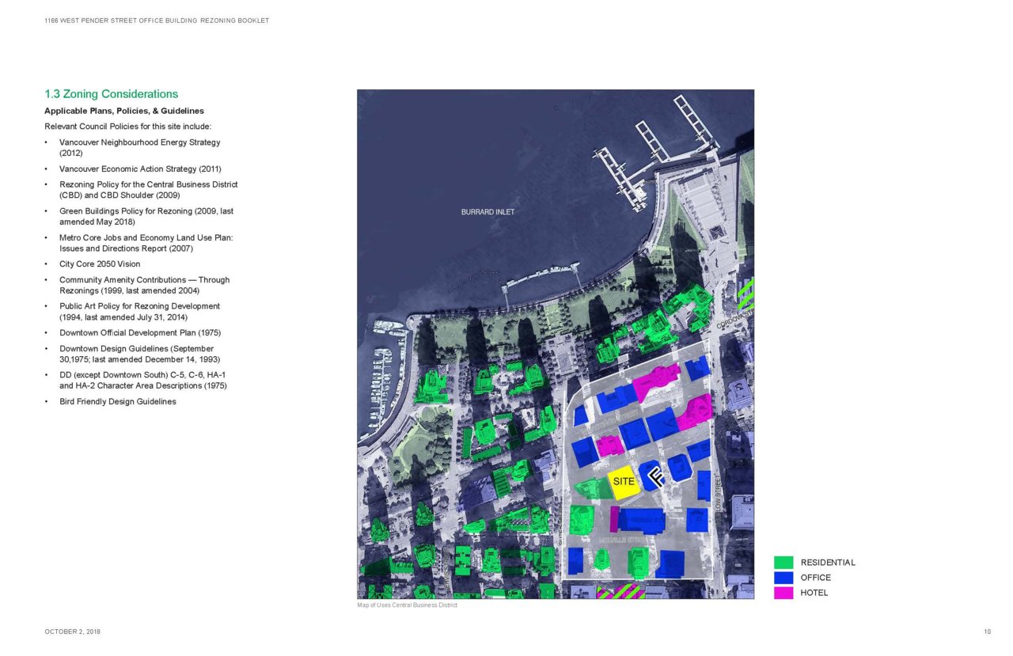Click the 'City Core 2050 Vision' bullet

point(100,264)
